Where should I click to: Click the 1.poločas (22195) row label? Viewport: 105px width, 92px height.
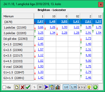pyautogui.click(x=18, y=27)
